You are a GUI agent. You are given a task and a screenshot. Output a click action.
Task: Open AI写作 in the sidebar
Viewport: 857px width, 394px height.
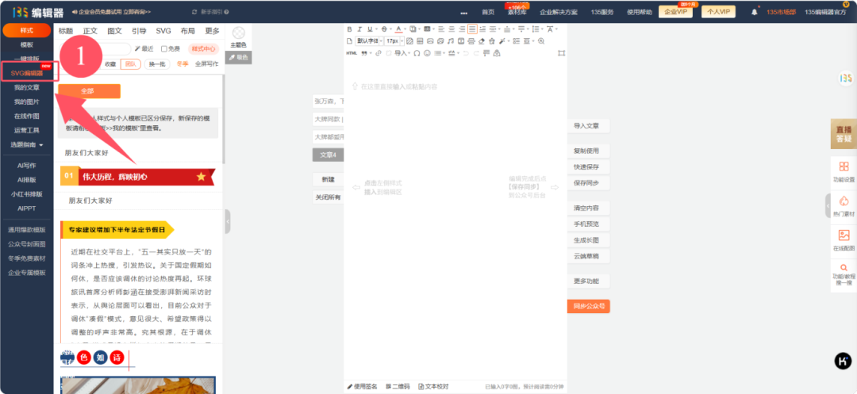27,165
